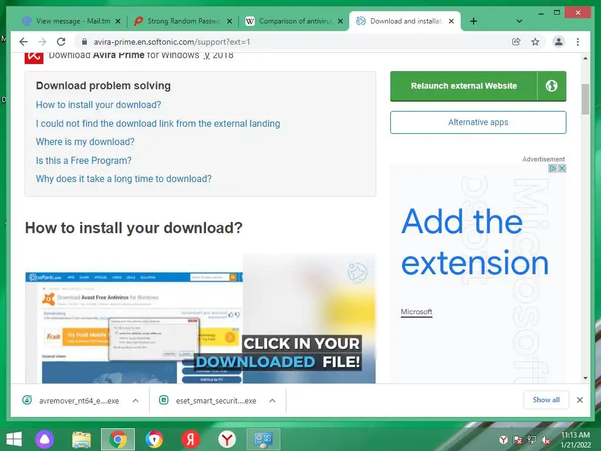Open Alternative apps
The width and height of the screenshot is (601, 451).
click(478, 122)
